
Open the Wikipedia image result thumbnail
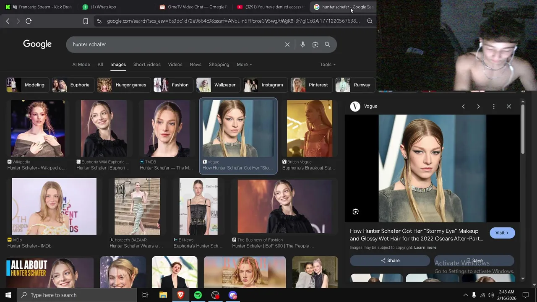click(x=38, y=128)
